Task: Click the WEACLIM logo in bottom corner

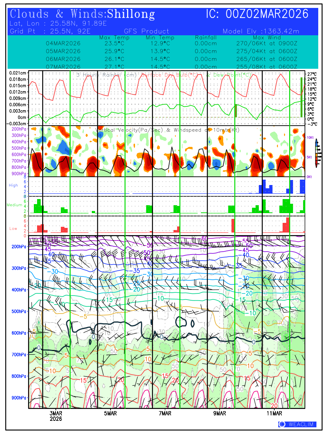Action: pyautogui.click(x=297, y=424)
